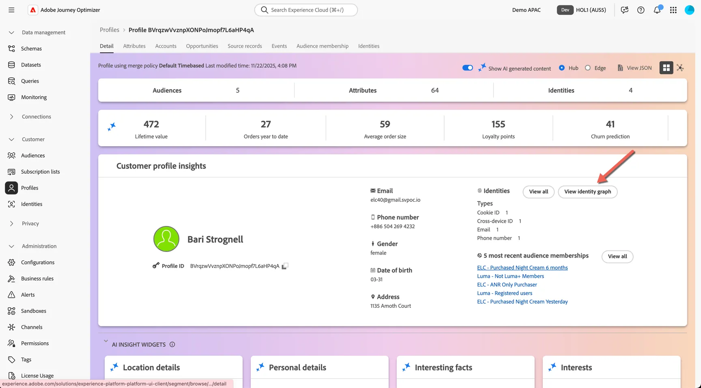Switch to the Attributes tab
Screen dimensions: 701x388
[x=134, y=46]
